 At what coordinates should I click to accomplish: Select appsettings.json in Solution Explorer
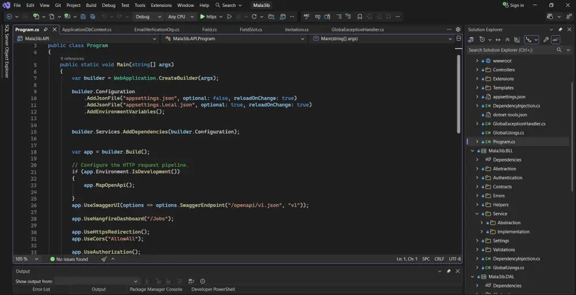(509, 97)
